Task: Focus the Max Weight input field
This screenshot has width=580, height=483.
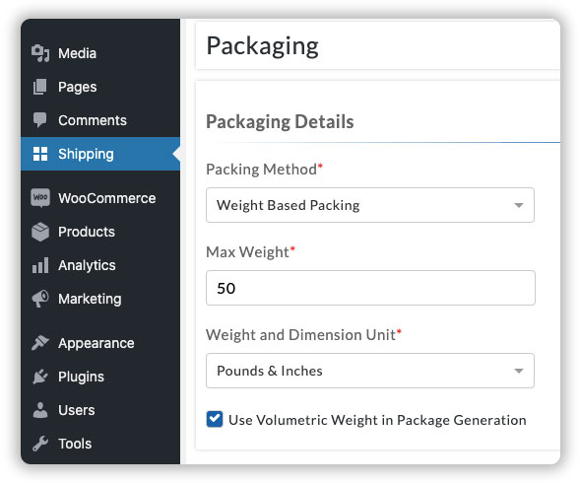Action: (370, 288)
